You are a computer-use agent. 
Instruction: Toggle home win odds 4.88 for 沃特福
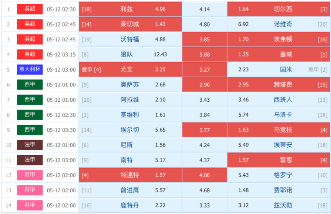coord(160,39)
